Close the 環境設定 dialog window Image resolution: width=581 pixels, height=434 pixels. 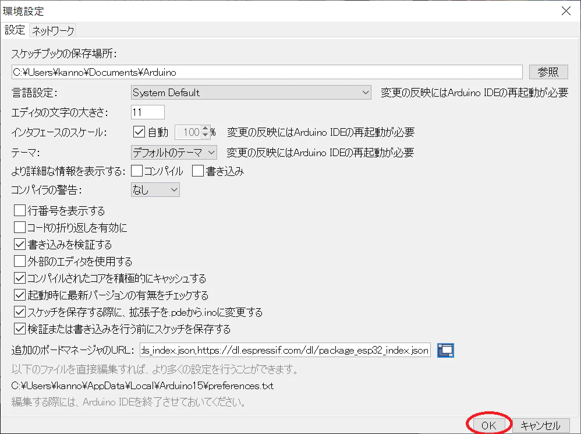566,11
